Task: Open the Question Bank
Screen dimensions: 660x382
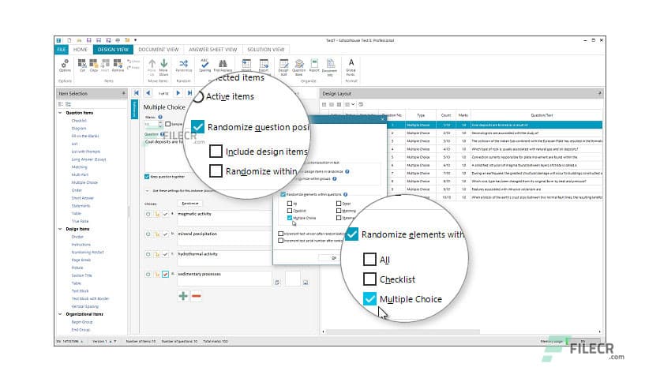Action: click(x=299, y=66)
